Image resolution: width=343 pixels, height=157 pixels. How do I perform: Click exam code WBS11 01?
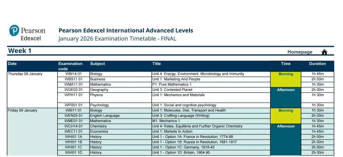tap(73, 79)
